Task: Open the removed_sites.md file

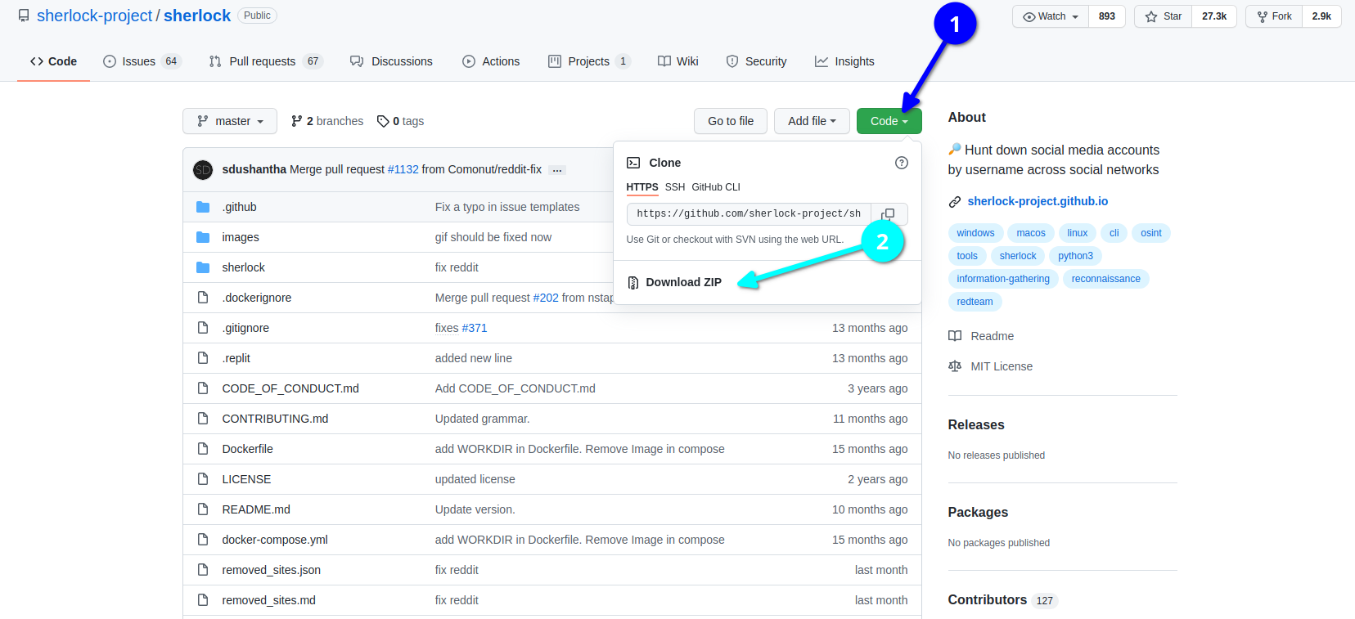Action: pyautogui.click(x=269, y=600)
